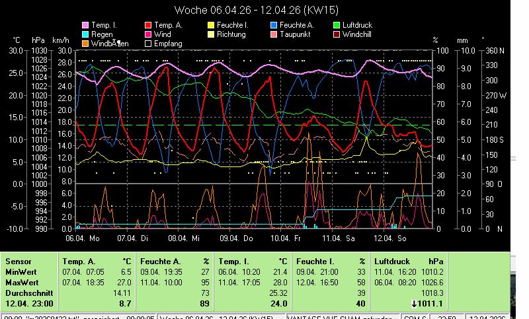Viewport: 529px width, 319px height.
Task: Click the magenta Wind legend swatch
Action: point(147,34)
